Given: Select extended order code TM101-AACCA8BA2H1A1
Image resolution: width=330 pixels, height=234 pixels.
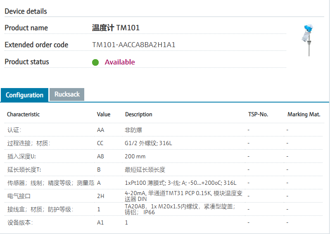Looking at the screenshot, I should point(134,45).
